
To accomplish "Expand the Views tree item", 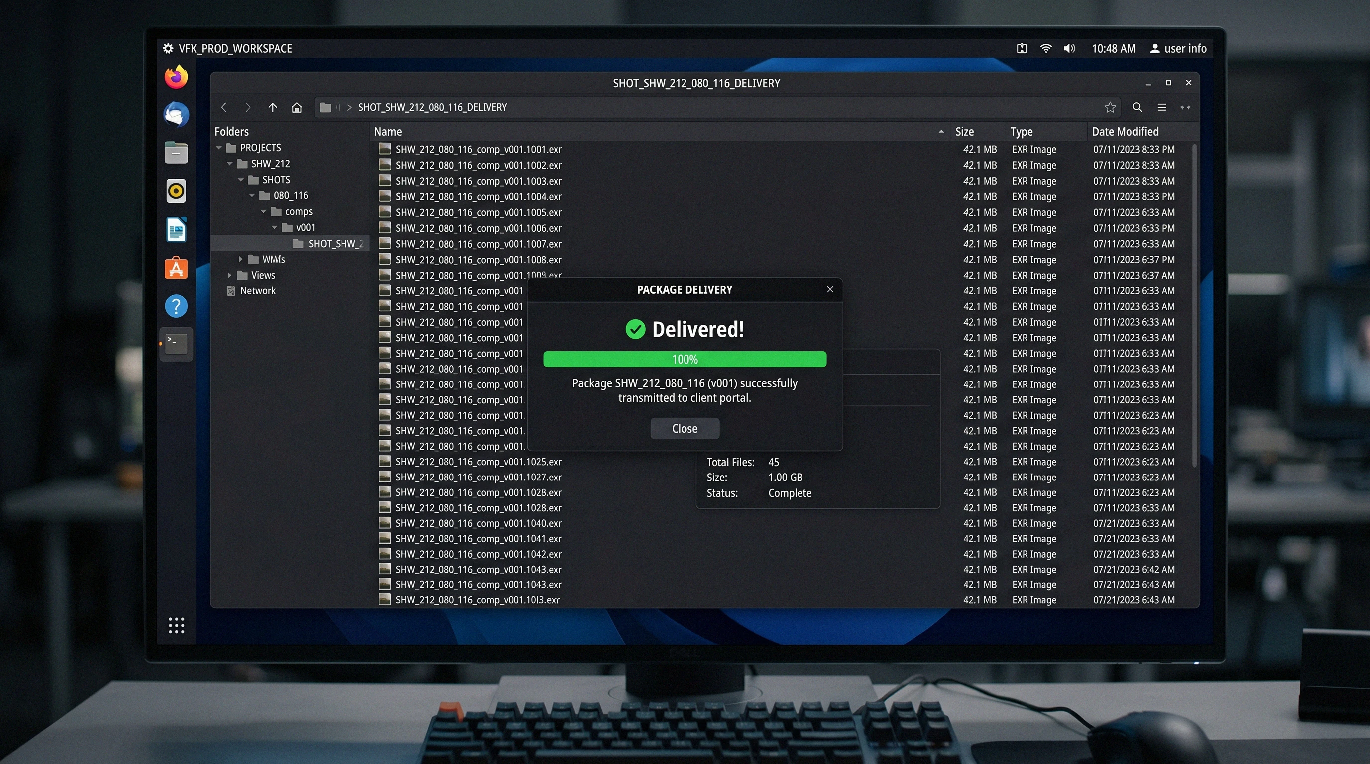I will click(230, 275).
